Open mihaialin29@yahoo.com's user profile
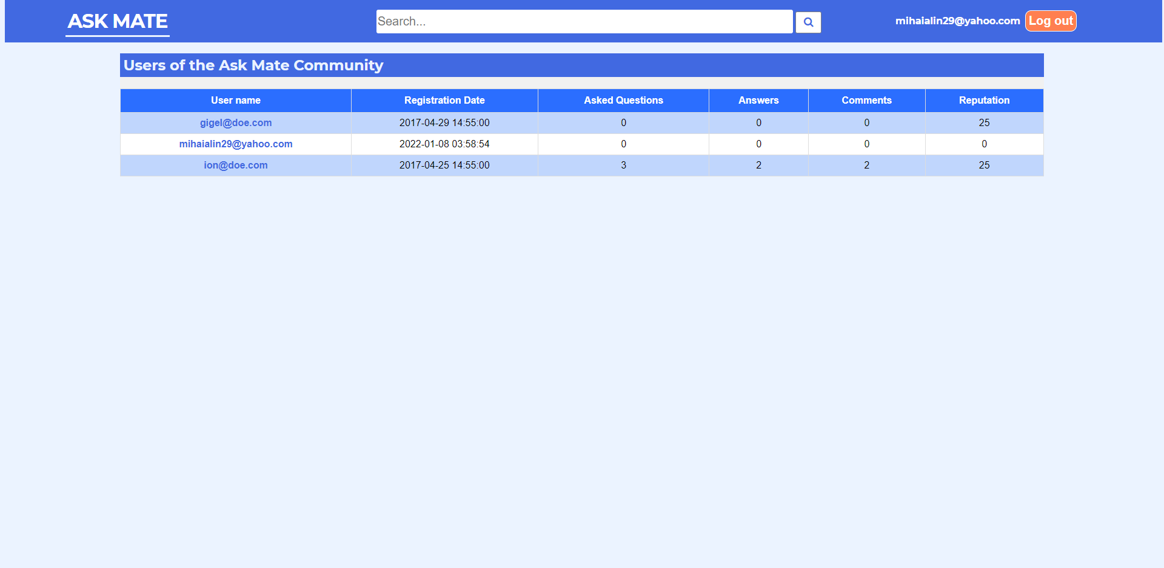The width and height of the screenshot is (1164, 568). pos(236,144)
